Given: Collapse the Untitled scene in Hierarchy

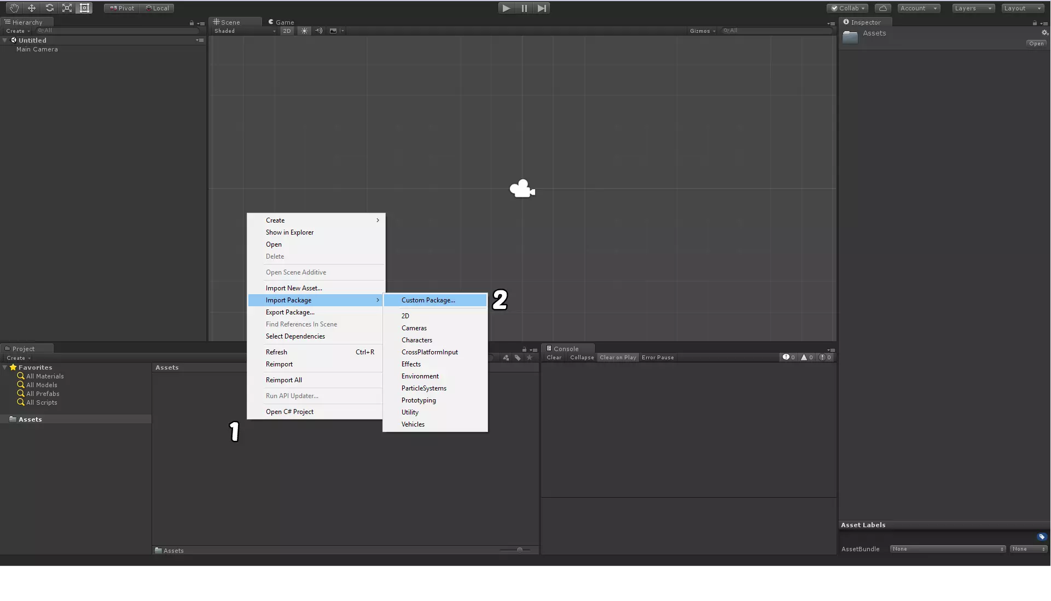Looking at the screenshot, I should (x=5, y=40).
